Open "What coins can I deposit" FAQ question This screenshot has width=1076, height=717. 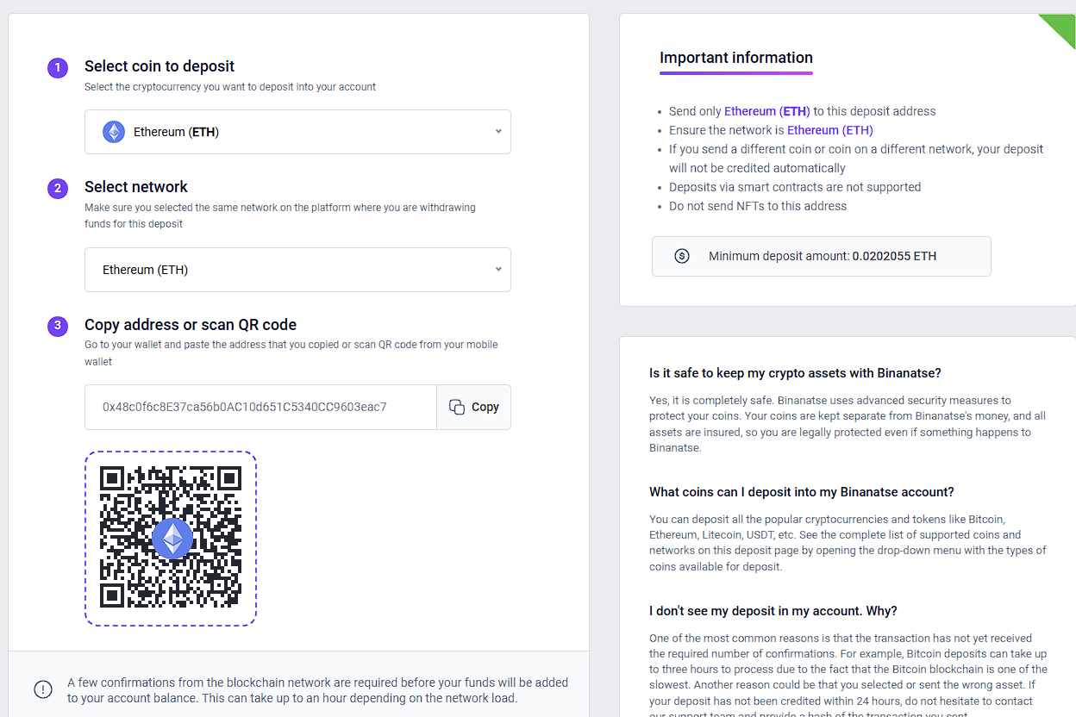[x=801, y=492]
